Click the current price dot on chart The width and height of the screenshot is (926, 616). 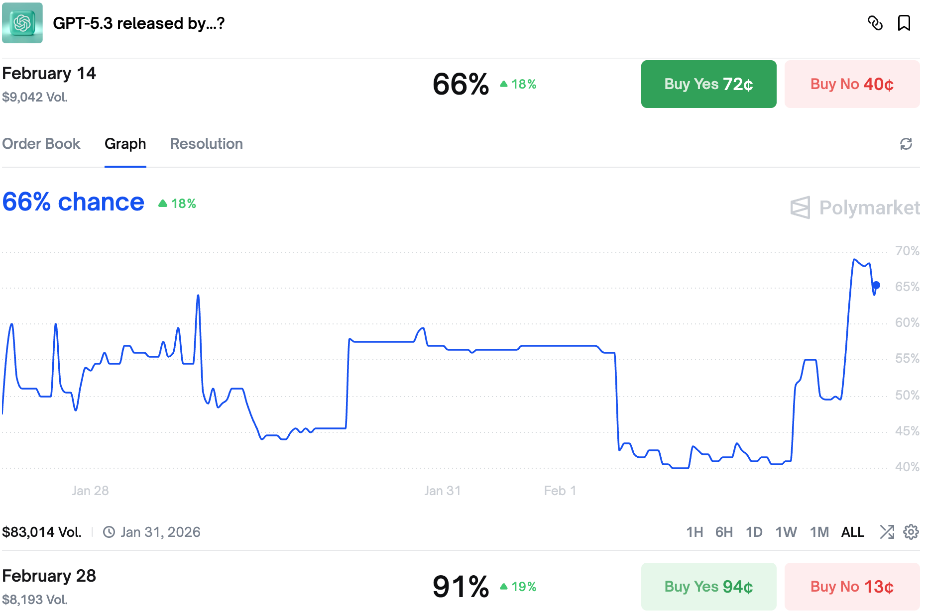(876, 285)
